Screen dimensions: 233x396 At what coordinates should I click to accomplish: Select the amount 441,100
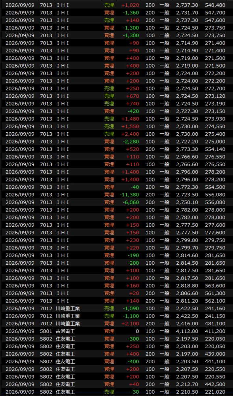click(215, 362)
